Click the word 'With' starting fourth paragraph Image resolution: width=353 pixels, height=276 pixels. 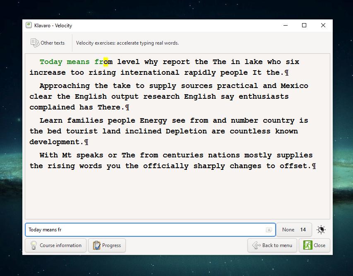click(49, 155)
